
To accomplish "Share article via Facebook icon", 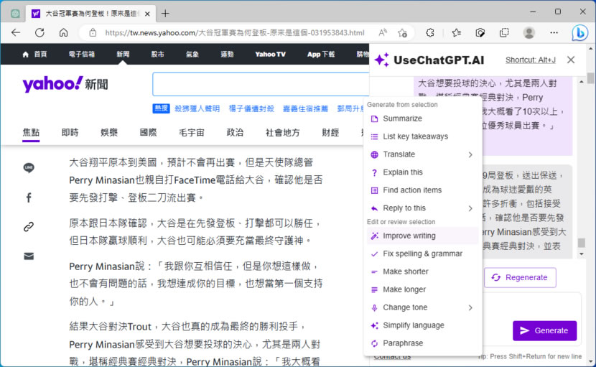I will click(x=29, y=198).
